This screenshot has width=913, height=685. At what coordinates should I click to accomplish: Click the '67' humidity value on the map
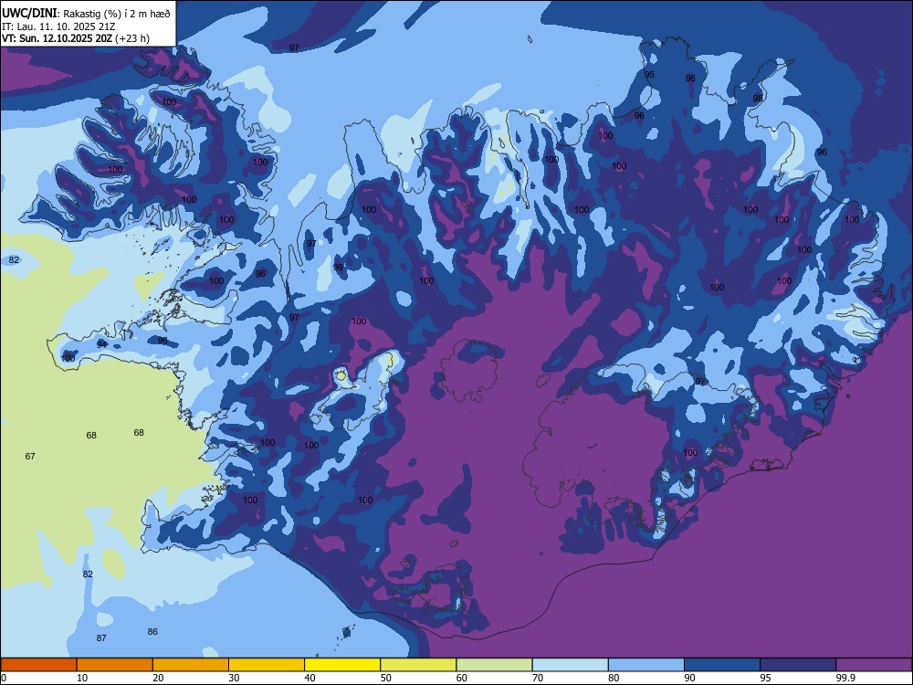click(x=30, y=456)
